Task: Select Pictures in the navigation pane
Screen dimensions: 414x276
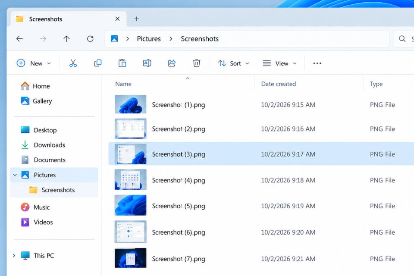Action: click(54, 175)
